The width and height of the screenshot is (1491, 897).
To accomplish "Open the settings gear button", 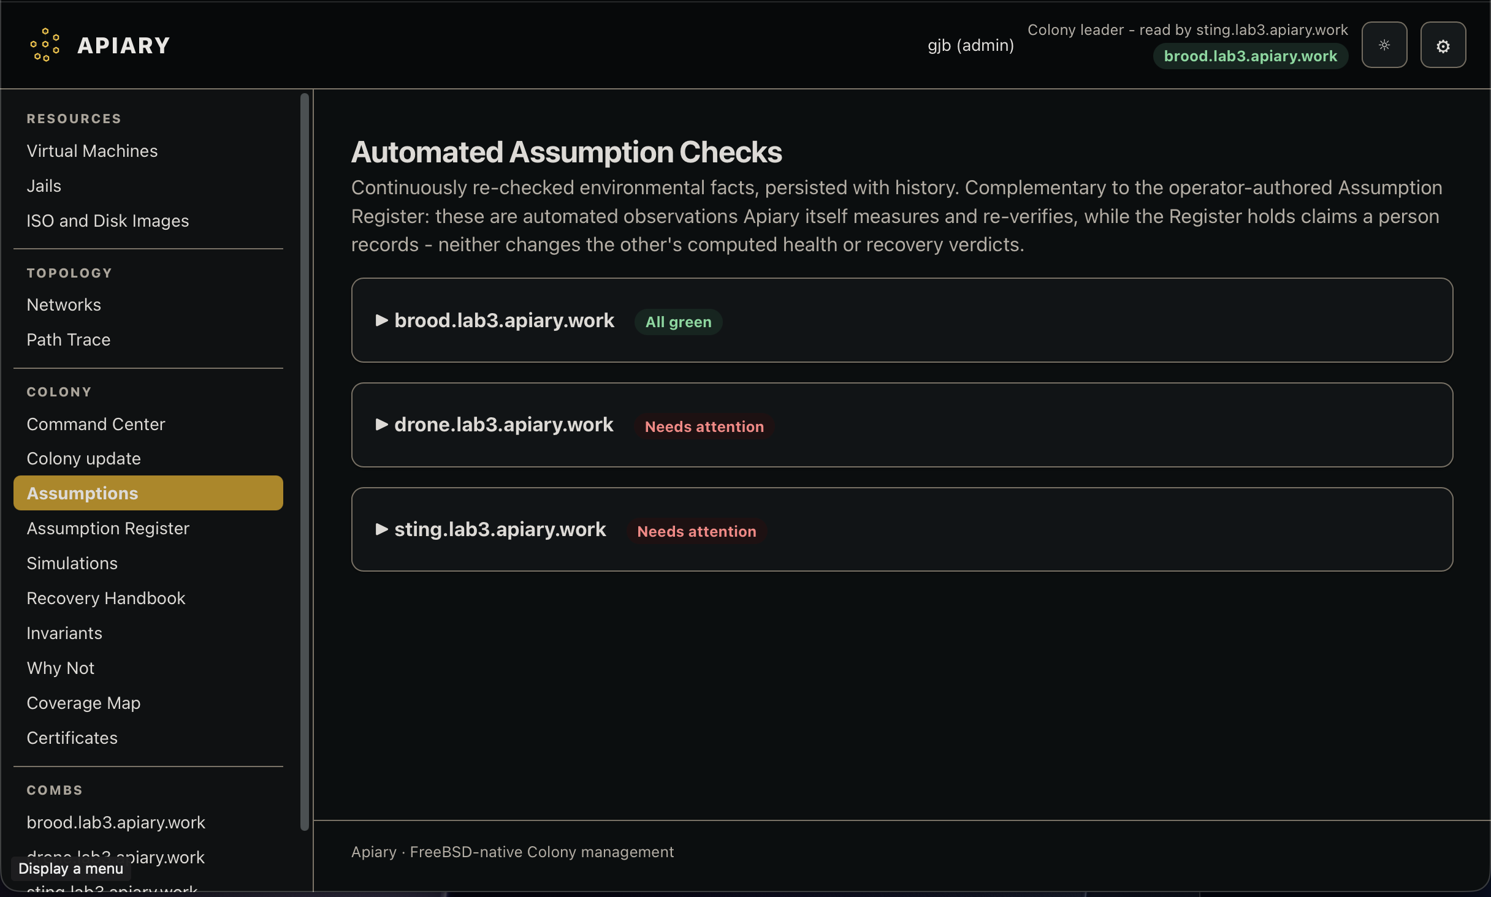I will point(1443,45).
